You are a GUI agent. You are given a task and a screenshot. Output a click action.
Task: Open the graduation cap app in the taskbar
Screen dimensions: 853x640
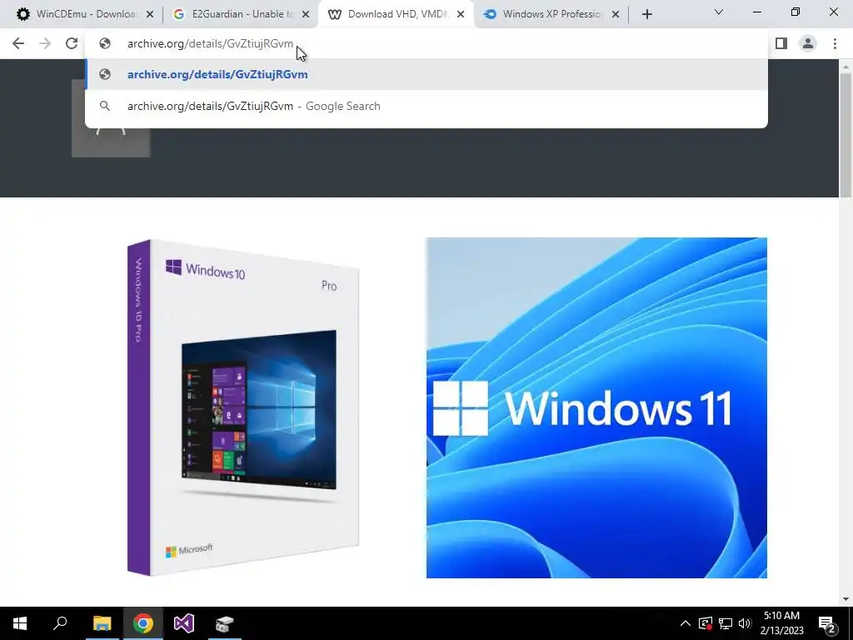pyautogui.click(x=224, y=623)
